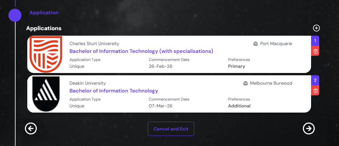Open Bachelor of Information Technology (with specialisations) link
The image size is (339, 146).
pos(141,51)
